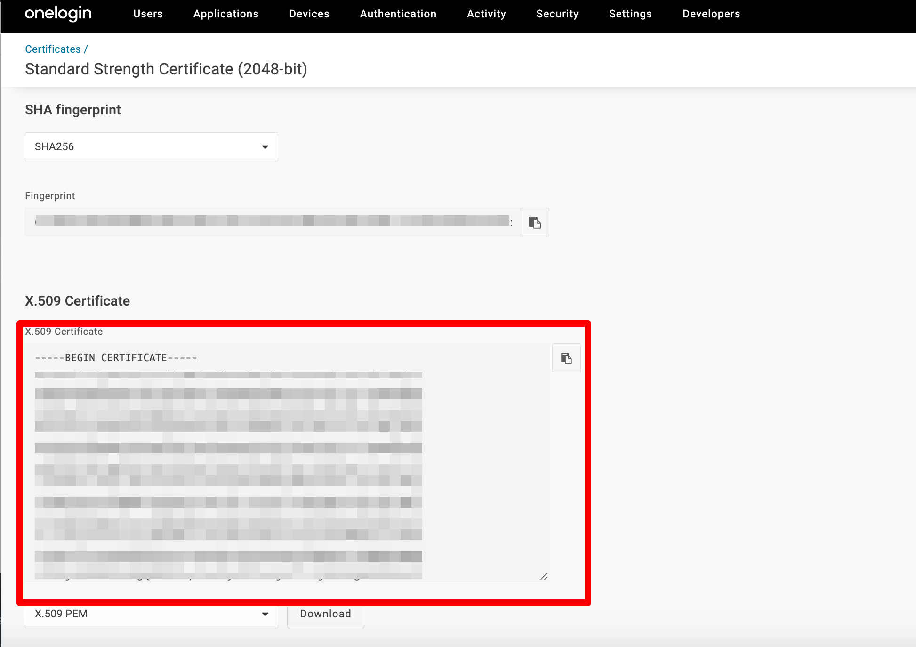Screen dimensions: 916x647
Task: Open the Settings menu
Action: [x=630, y=14]
